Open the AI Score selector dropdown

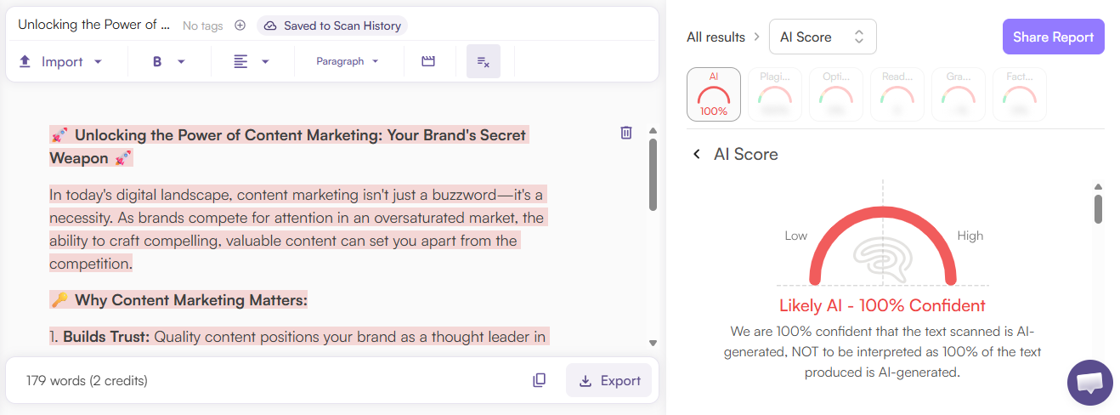[823, 37]
